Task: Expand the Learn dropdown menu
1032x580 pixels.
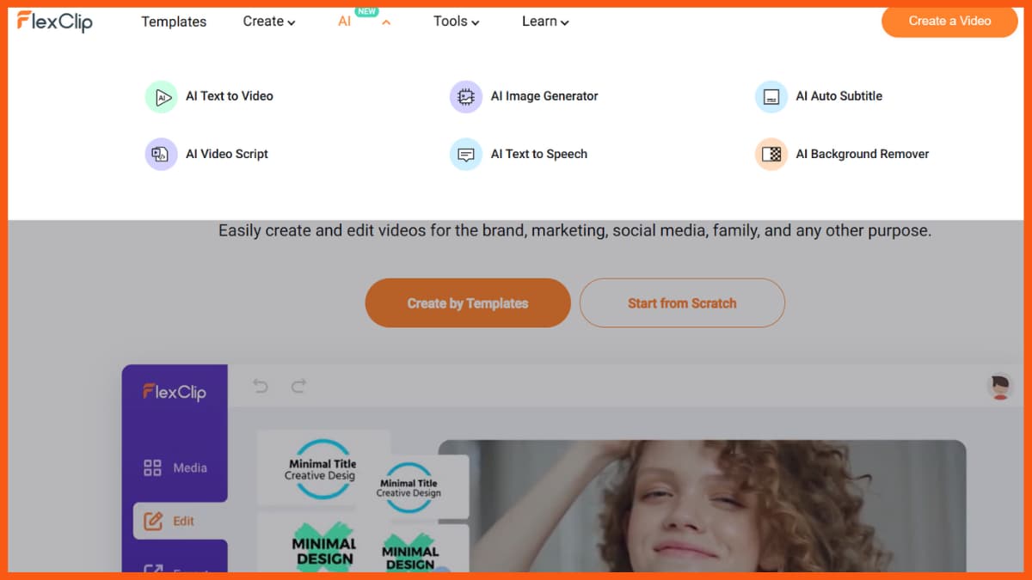Action: [x=546, y=21]
